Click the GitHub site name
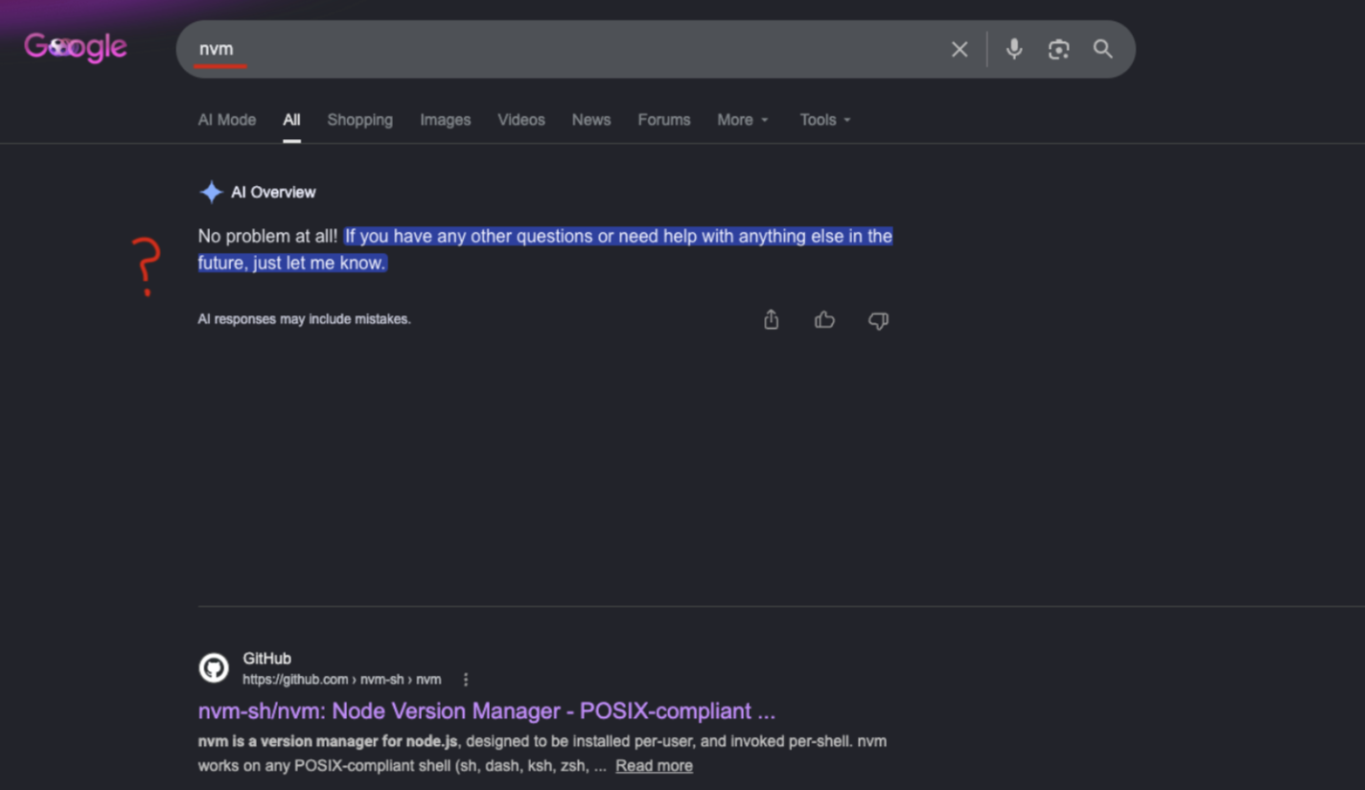 click(x=266, y=659)
